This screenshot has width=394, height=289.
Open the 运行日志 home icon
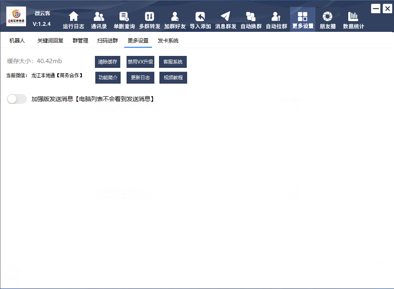pyautogui.click(x=73, y=17)
